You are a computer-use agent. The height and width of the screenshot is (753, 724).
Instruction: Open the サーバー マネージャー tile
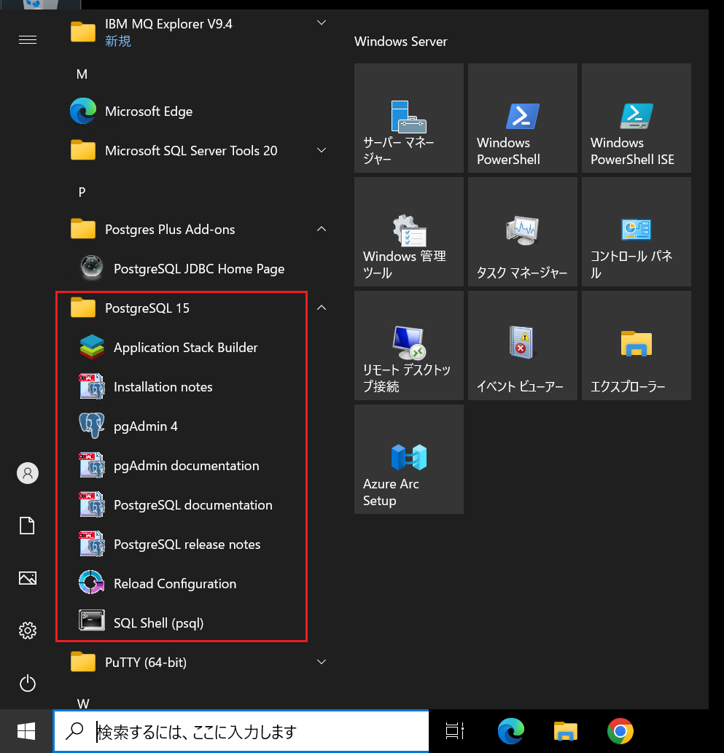point(409,118)
